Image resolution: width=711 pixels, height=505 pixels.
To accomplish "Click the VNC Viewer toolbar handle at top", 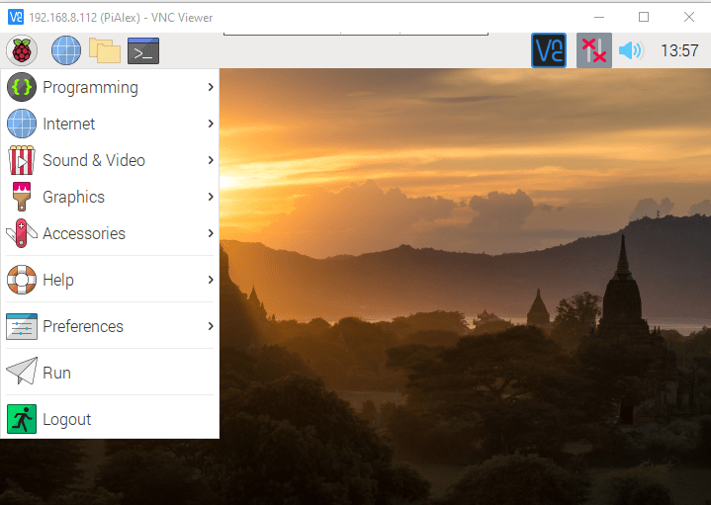I will tap(356, 34).
